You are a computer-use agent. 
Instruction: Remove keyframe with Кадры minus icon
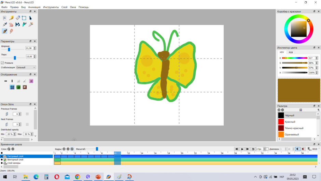click(x=68, y=149)
